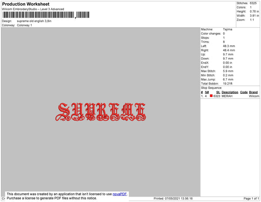261x202 pixels.
Task: Open the novaPDF link
Action: [120, 194]
